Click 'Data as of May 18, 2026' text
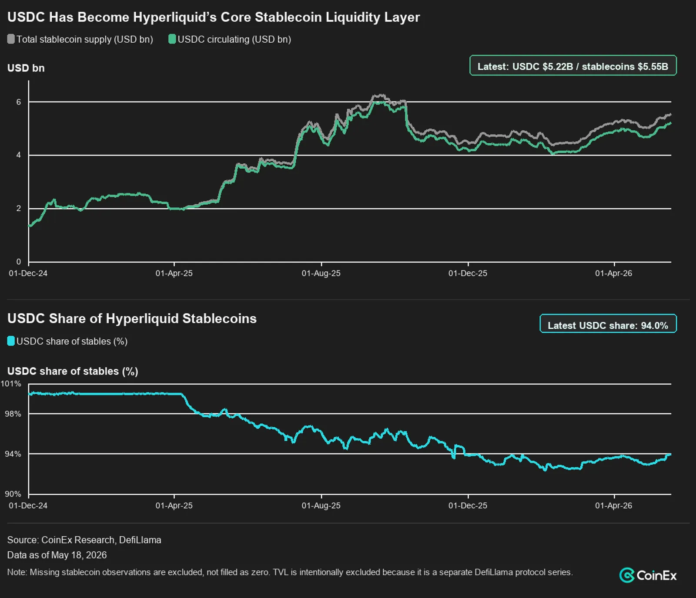This screenshot has width=696, height=598. pyautogui.click(x=57, y=555)
